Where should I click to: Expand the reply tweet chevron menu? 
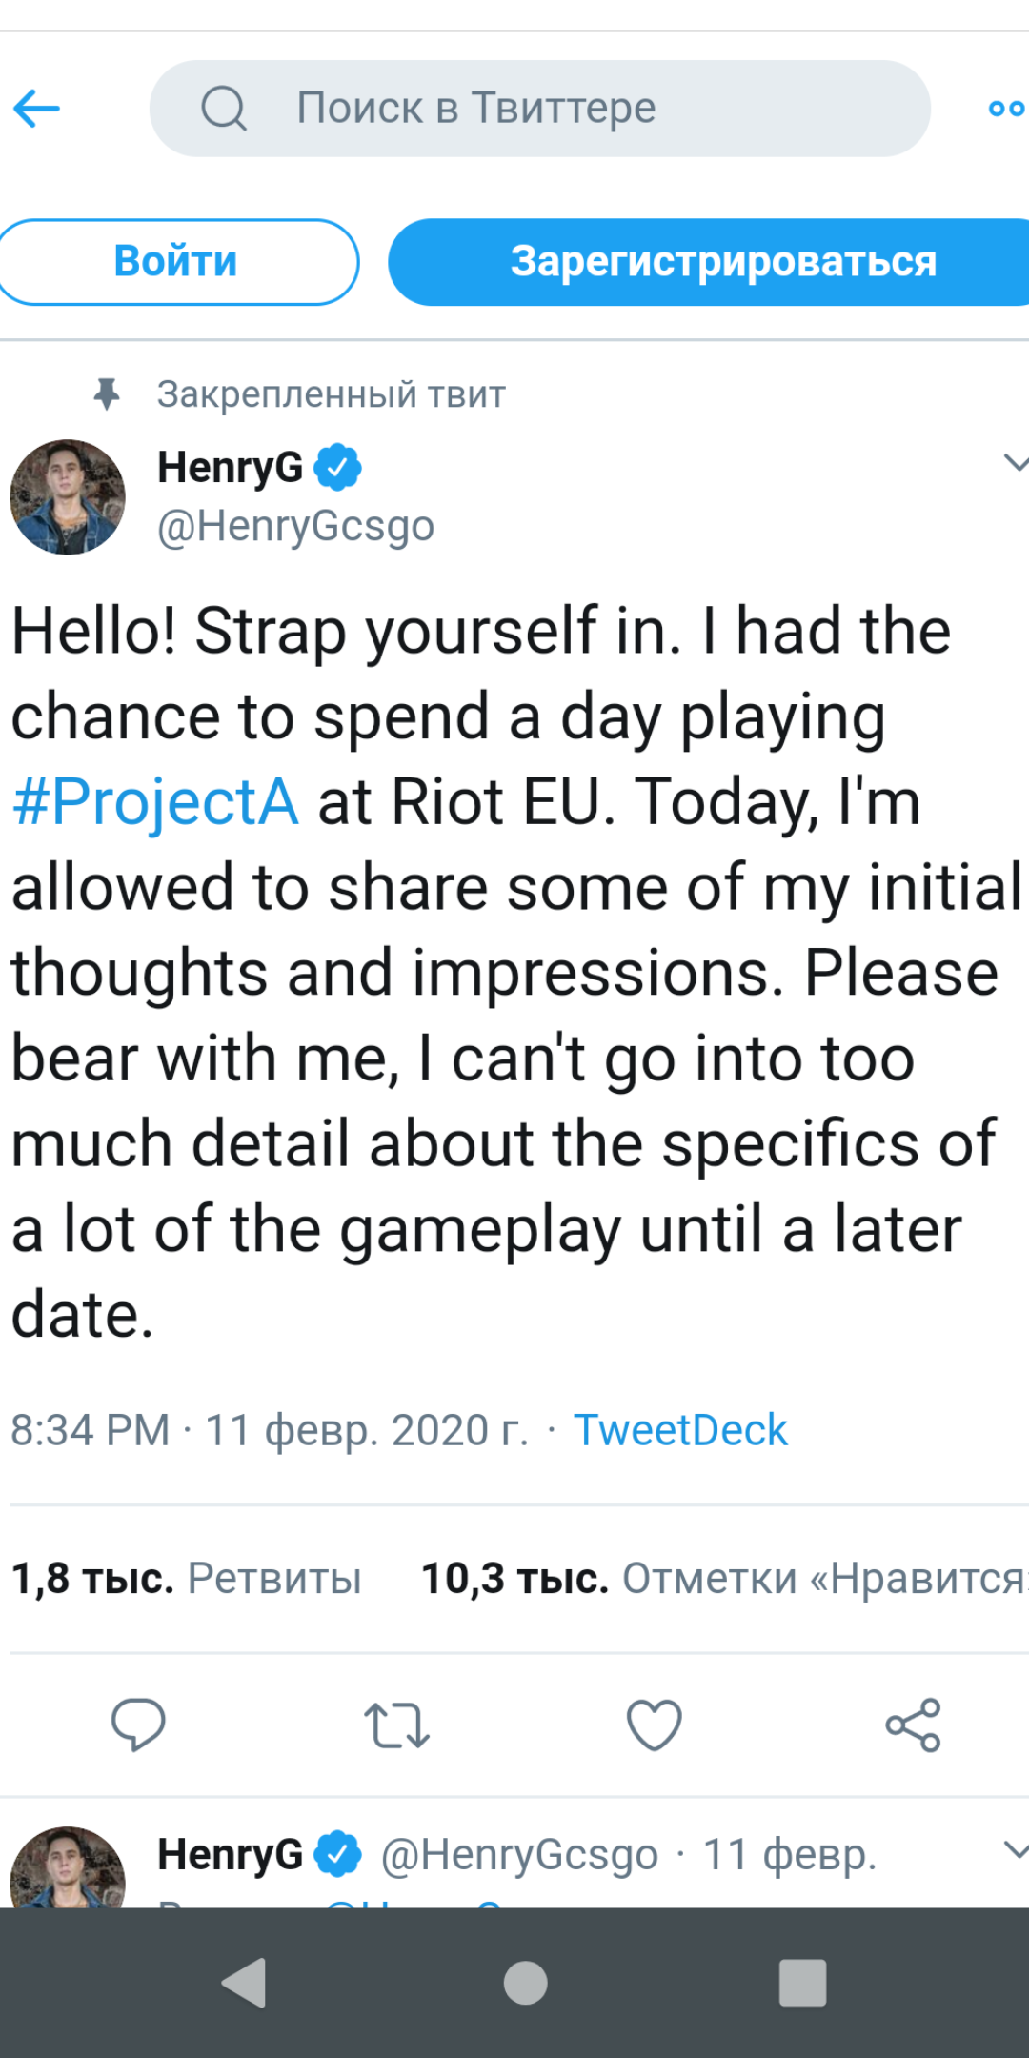[x=1015, y=1851]
